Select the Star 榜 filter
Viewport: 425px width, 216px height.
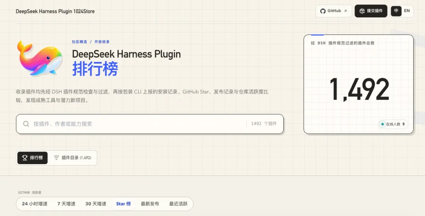pyautogui.click(x=123, y=204)
